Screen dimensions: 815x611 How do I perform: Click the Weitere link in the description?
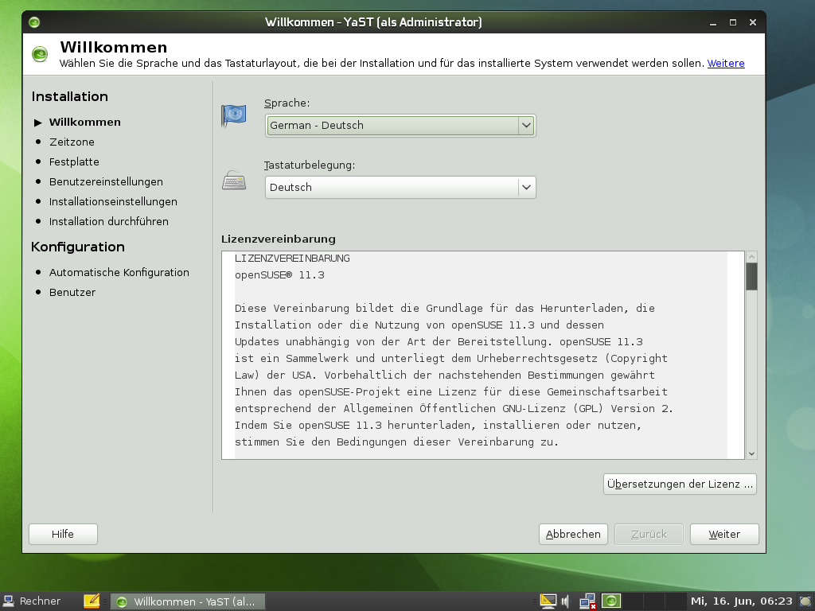[725, 64]
